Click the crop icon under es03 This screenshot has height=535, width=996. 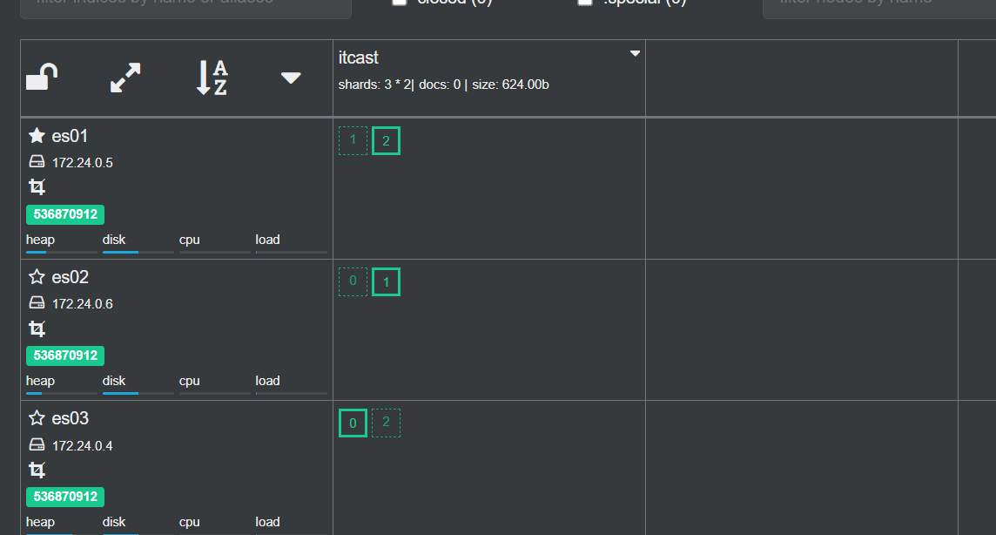point(37,470)
